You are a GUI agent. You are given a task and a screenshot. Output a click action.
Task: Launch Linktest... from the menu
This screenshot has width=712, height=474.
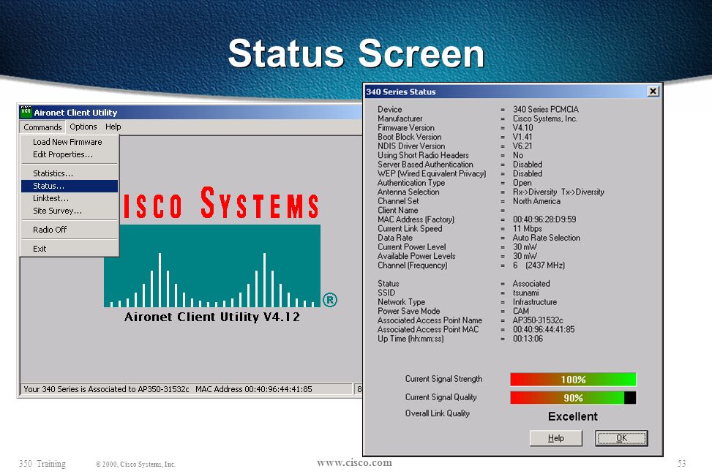coord(69,198)
